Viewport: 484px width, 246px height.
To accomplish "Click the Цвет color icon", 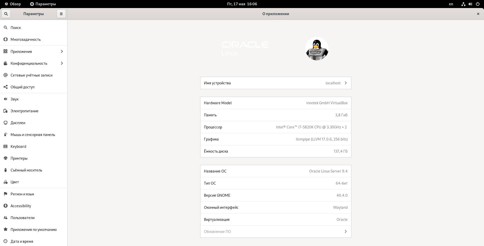I will point(6,182).
